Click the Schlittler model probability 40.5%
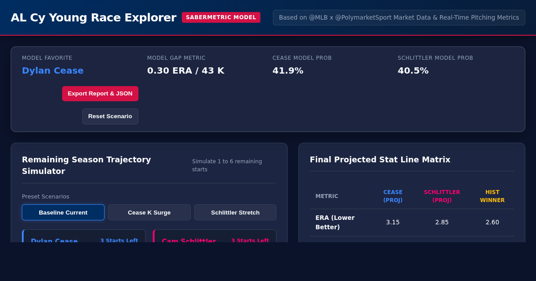Image resolution: width=536 pixels, height=281 pixels. click(x=413, y=70)
